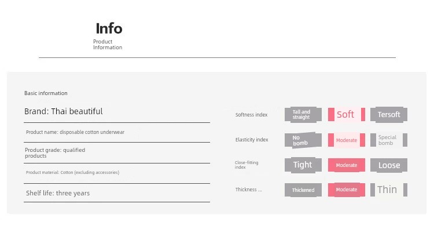The image size is (434, 229).
Task: Choose 'Moderate' in the Thickness row
Action: pos(347,190)
